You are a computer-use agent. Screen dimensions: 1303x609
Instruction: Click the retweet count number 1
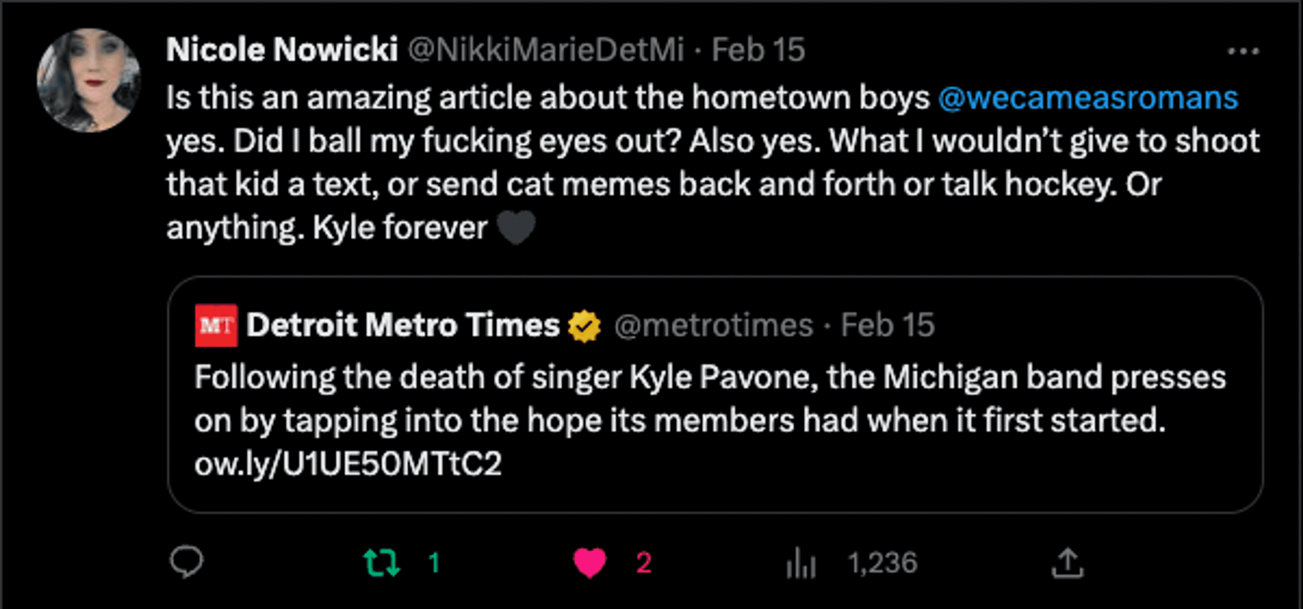434,563
